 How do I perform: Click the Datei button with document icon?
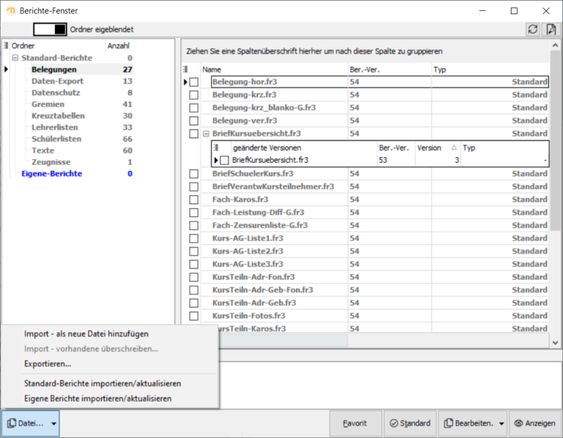(26, 423)
